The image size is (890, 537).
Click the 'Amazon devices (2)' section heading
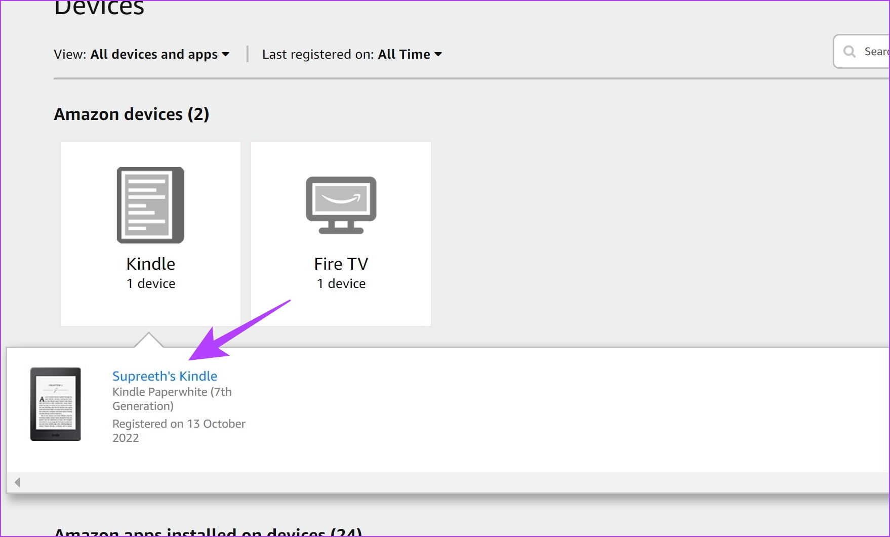coord(132,114)
